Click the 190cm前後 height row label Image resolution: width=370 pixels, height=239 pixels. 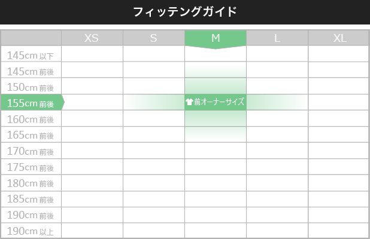tap(31, 215)
